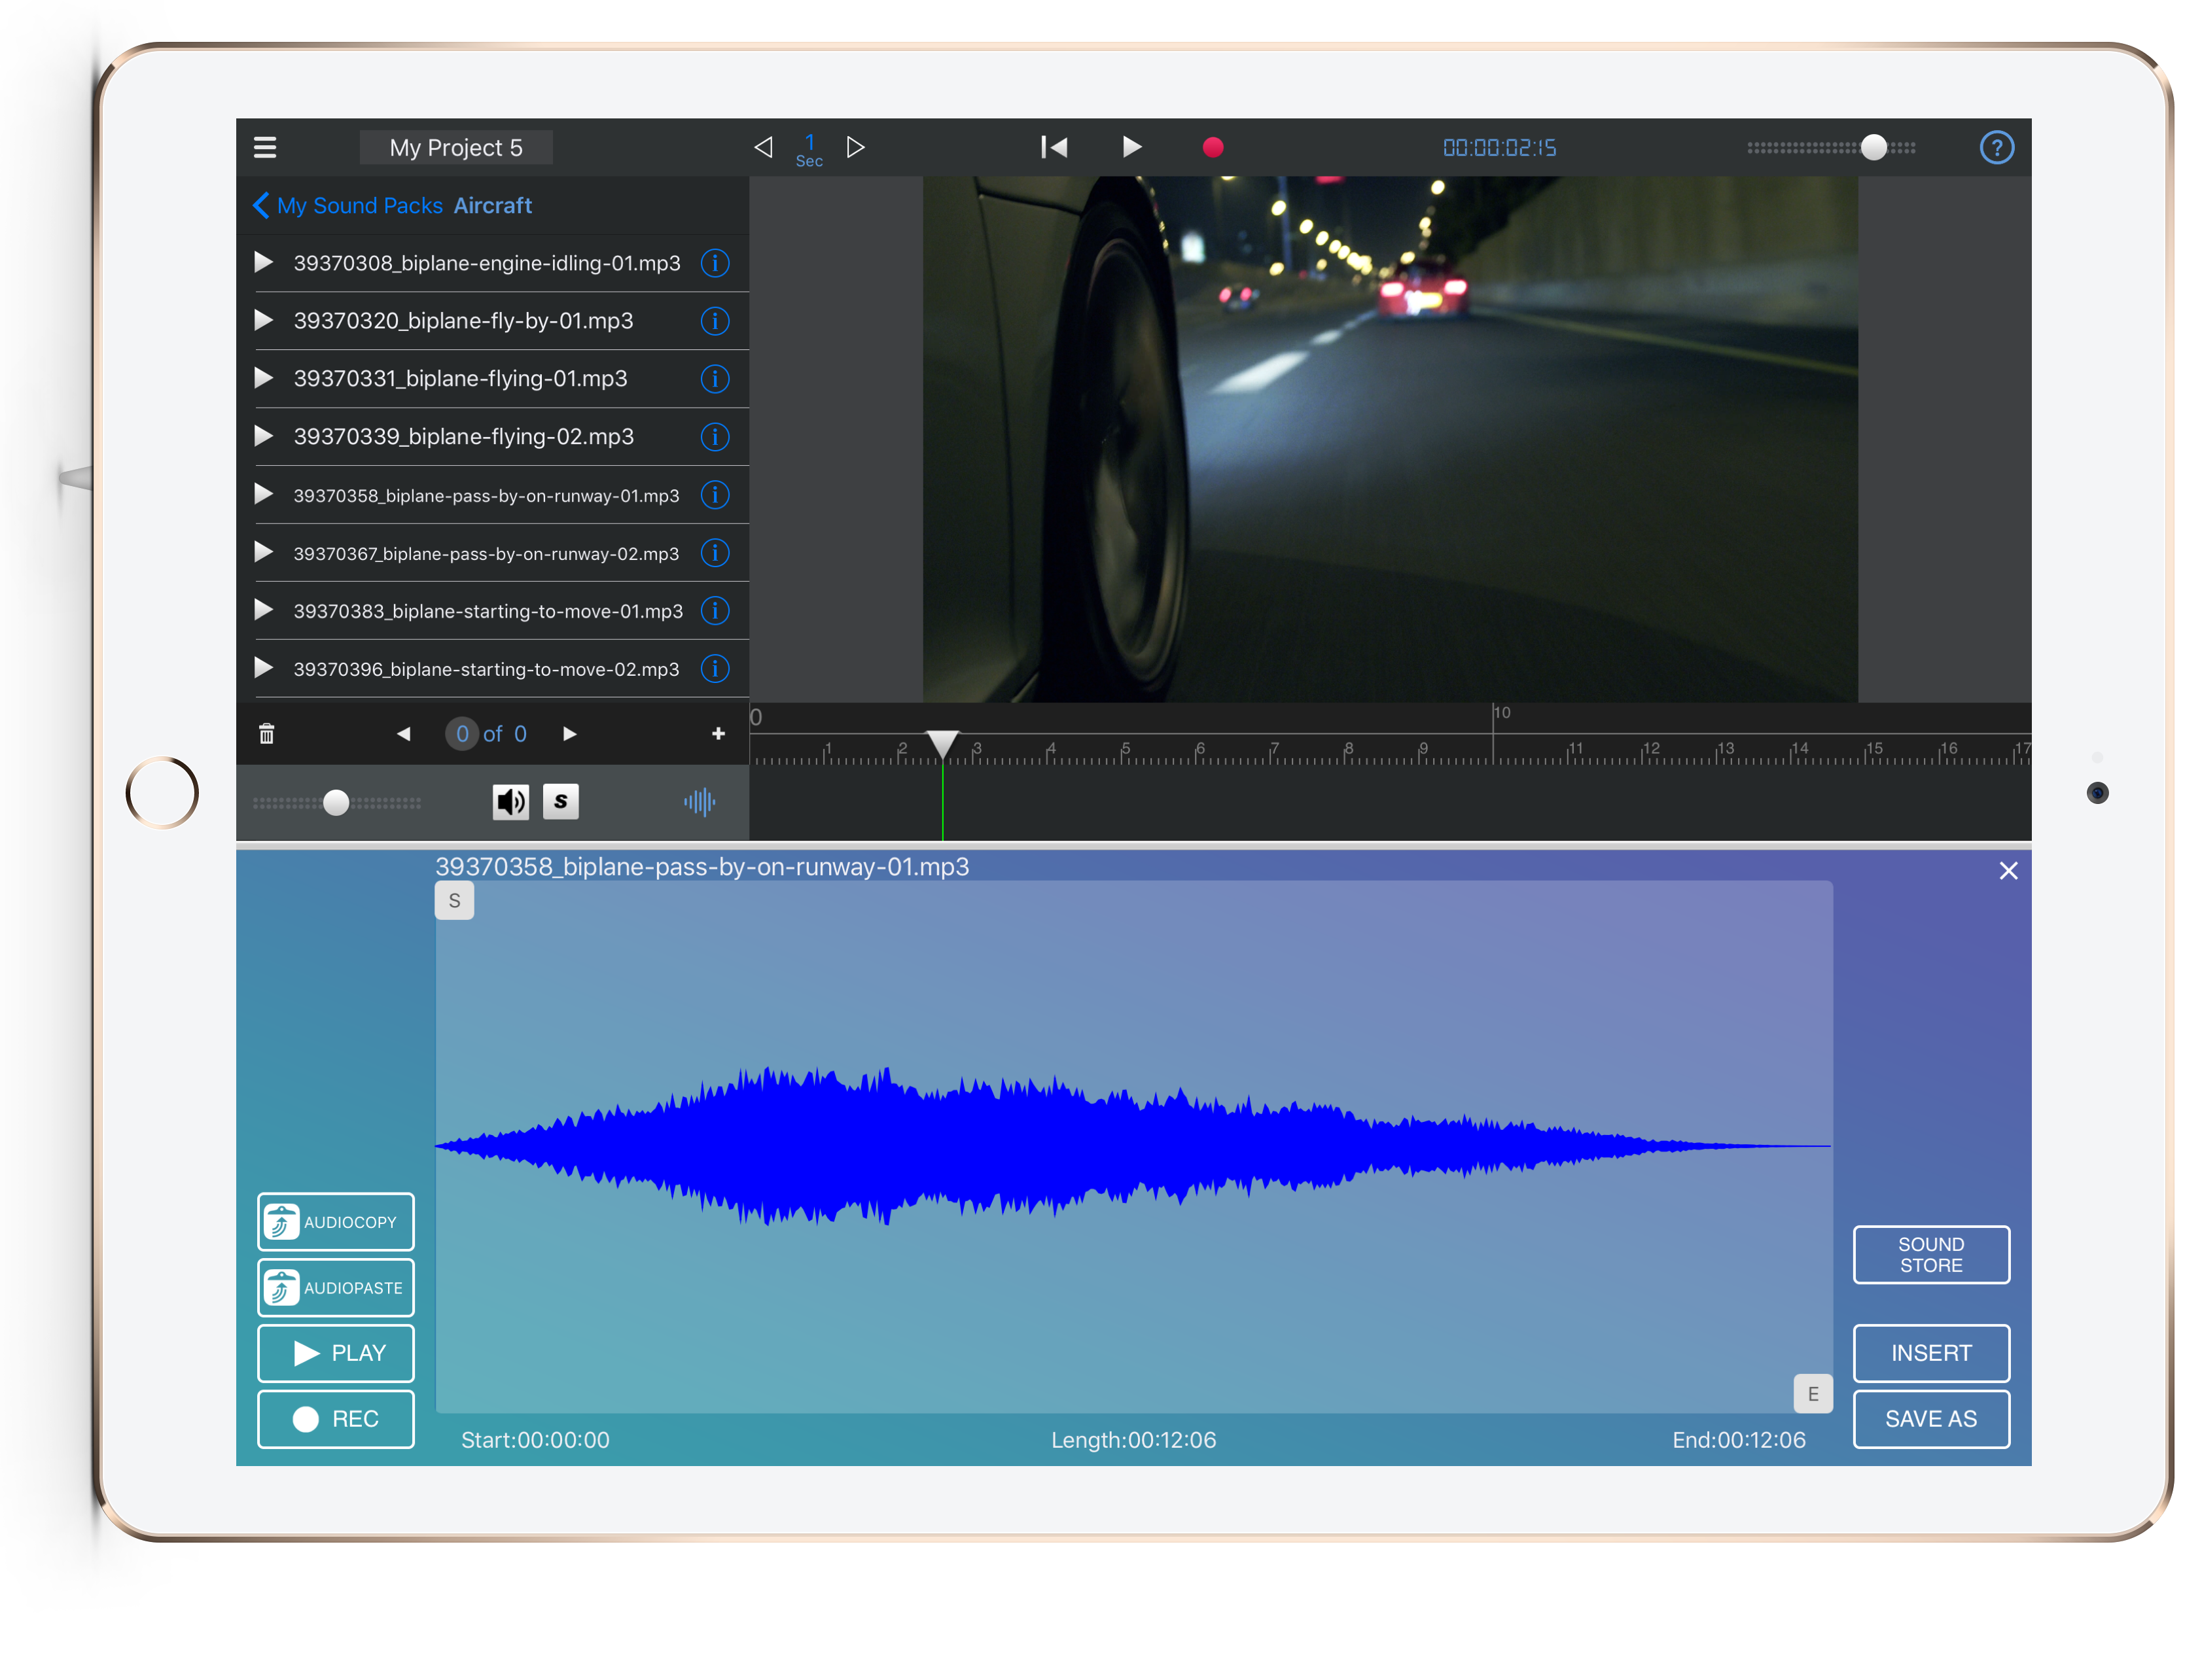
Task: Open the hamburger menu
Action: tap(265, 147)
